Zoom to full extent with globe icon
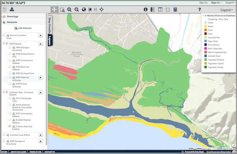This screenshot has height=154, width=237. point(84,9)
